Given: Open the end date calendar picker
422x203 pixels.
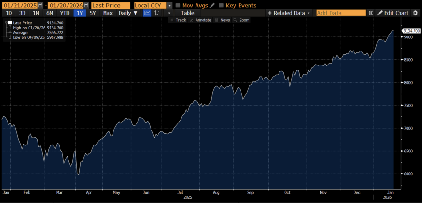Looking at the screenshot, I should pyautogui.click(x=86, y=6).
